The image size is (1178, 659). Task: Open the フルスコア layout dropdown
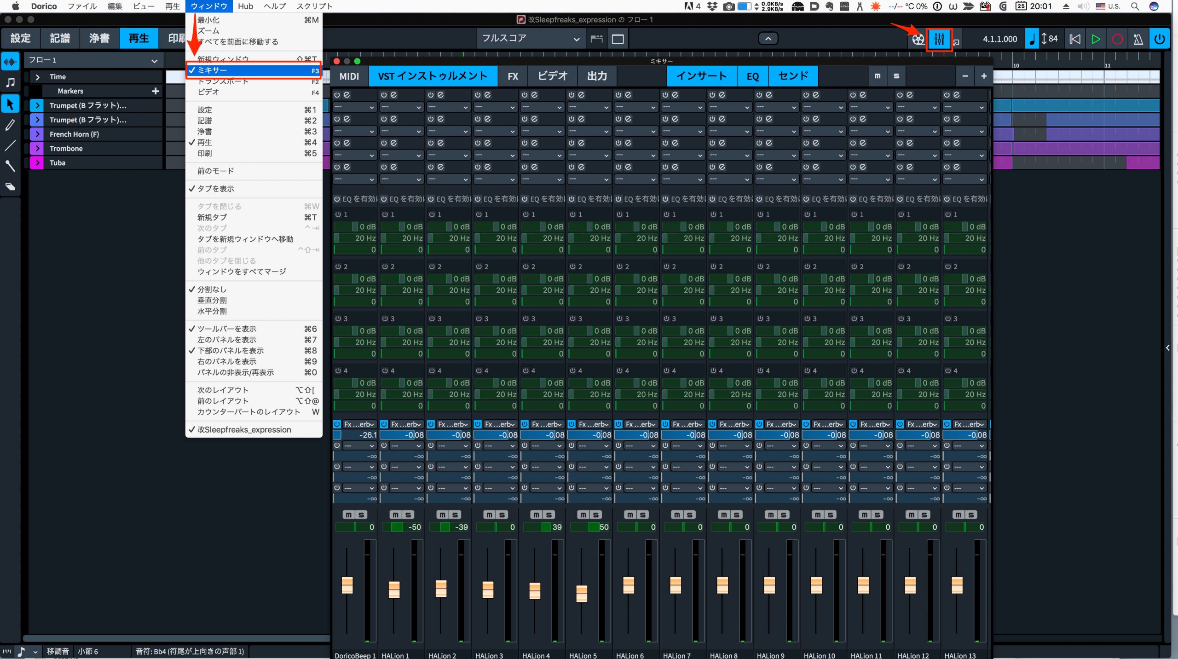[530, 39]
